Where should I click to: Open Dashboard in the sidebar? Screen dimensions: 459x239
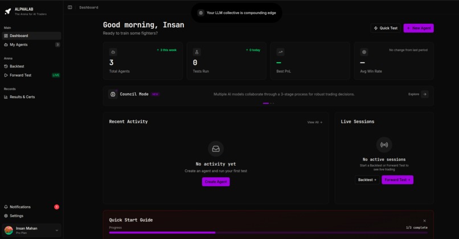tap(31, 36)
